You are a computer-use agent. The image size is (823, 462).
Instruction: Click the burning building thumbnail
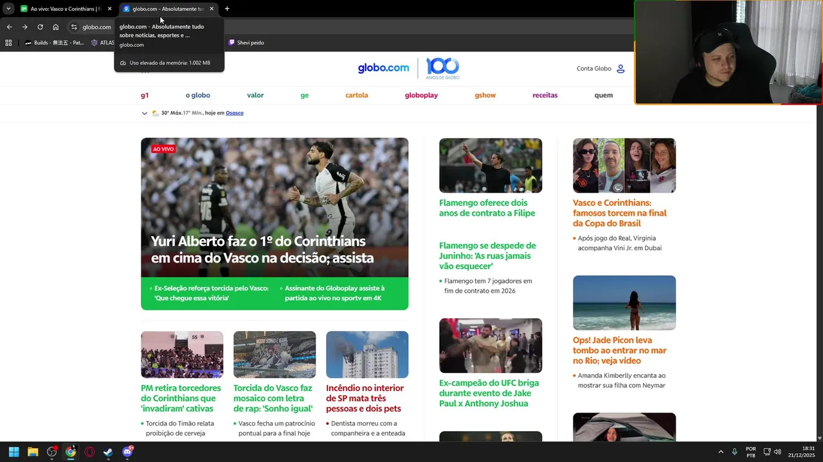(367, 354)
